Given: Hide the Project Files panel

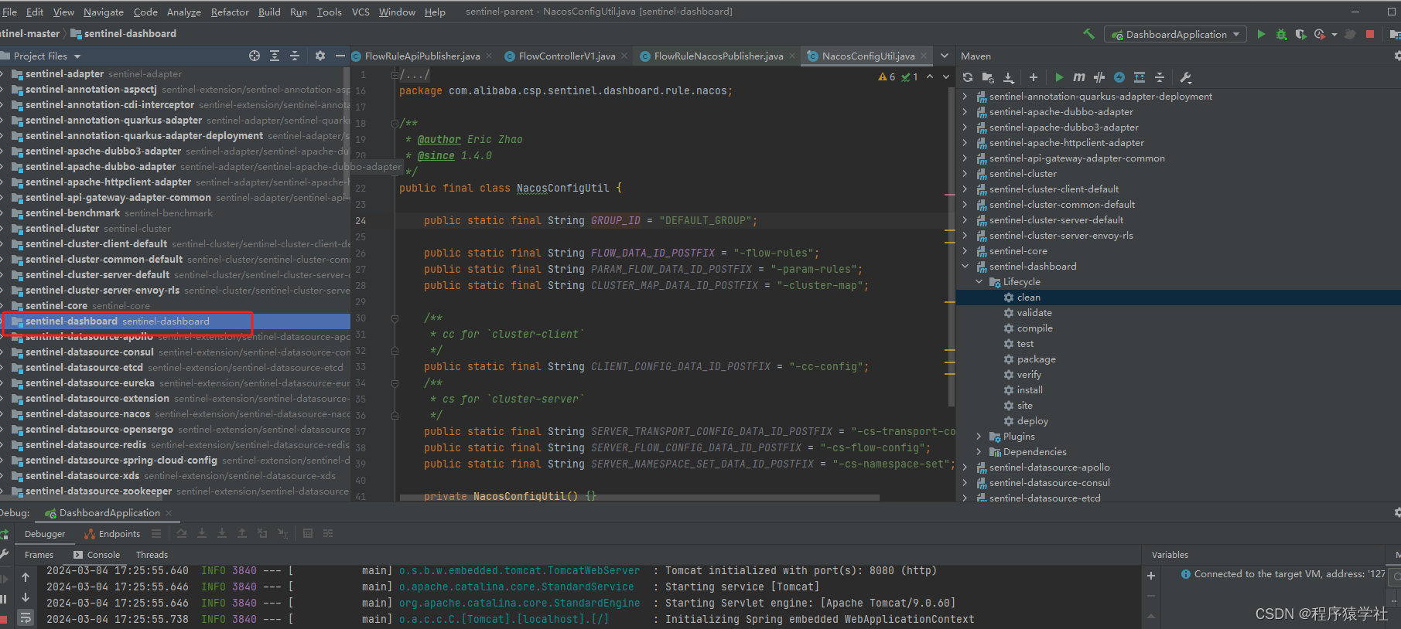Looking at the screenshot, I should click(340, 56).
